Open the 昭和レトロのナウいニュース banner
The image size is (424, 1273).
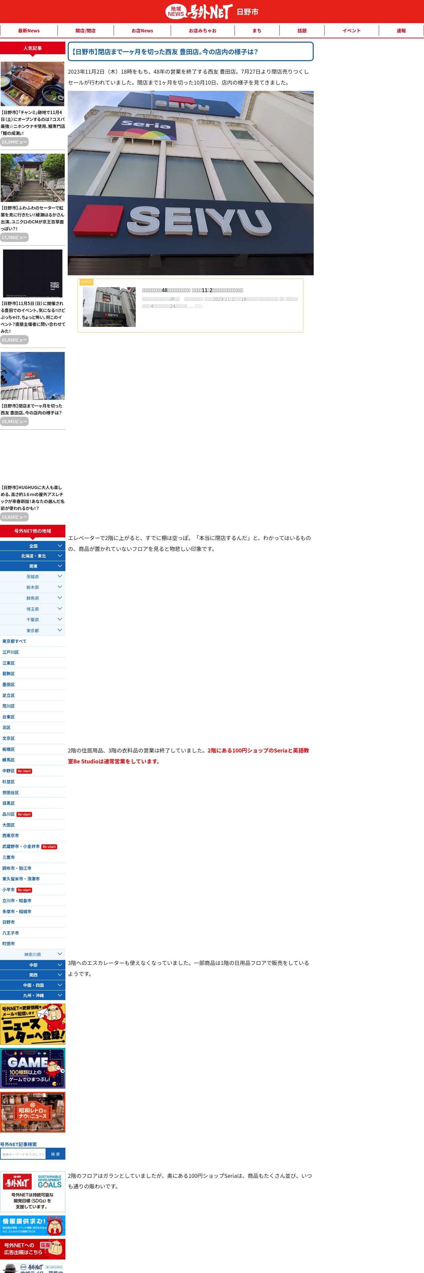pyautogui.click(x=33, y=1112)
